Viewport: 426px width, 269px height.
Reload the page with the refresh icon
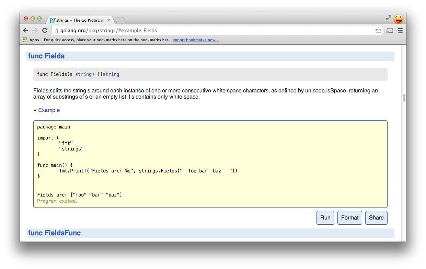45,31
